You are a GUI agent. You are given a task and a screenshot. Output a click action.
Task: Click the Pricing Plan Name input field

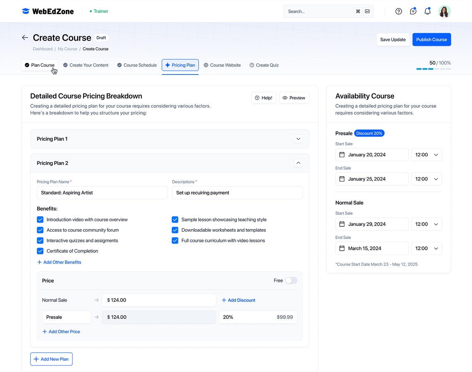(102, 193)
